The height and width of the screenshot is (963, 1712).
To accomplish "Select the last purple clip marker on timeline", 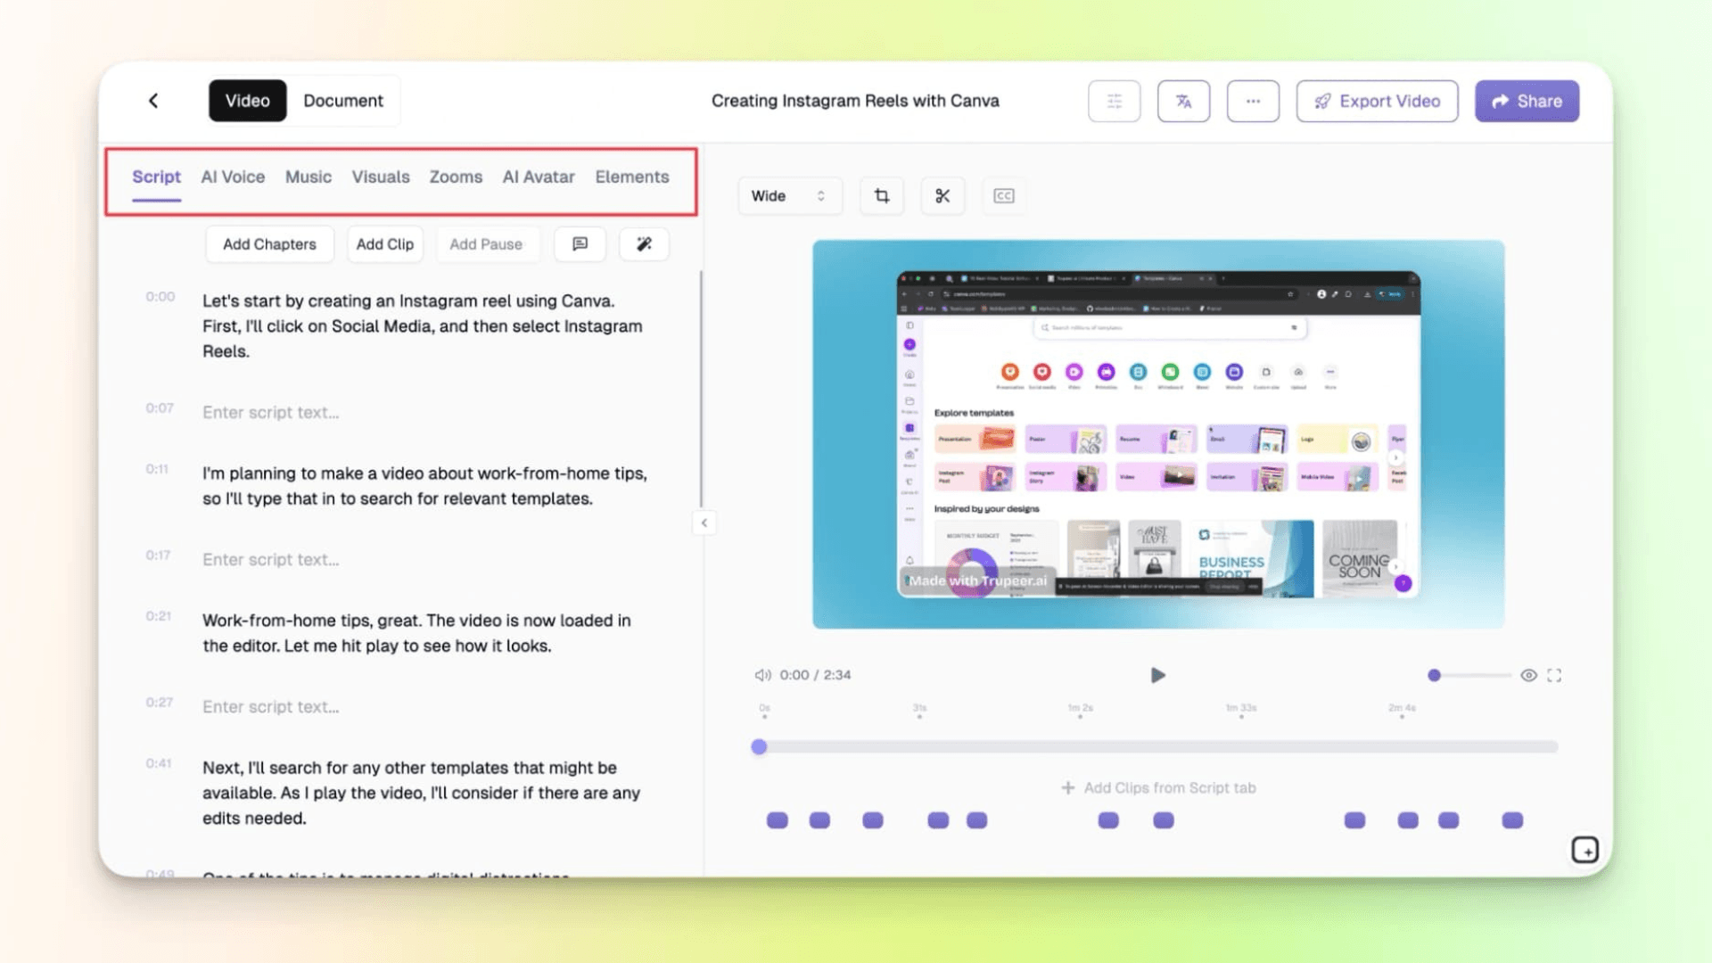I will pyautogui.click(x=1512, y=820).
